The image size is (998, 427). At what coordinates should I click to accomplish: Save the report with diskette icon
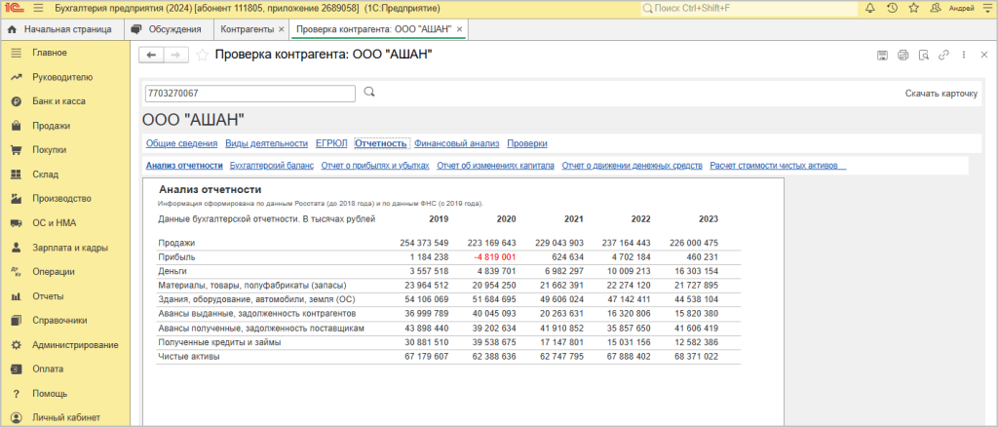click(882, 56)
